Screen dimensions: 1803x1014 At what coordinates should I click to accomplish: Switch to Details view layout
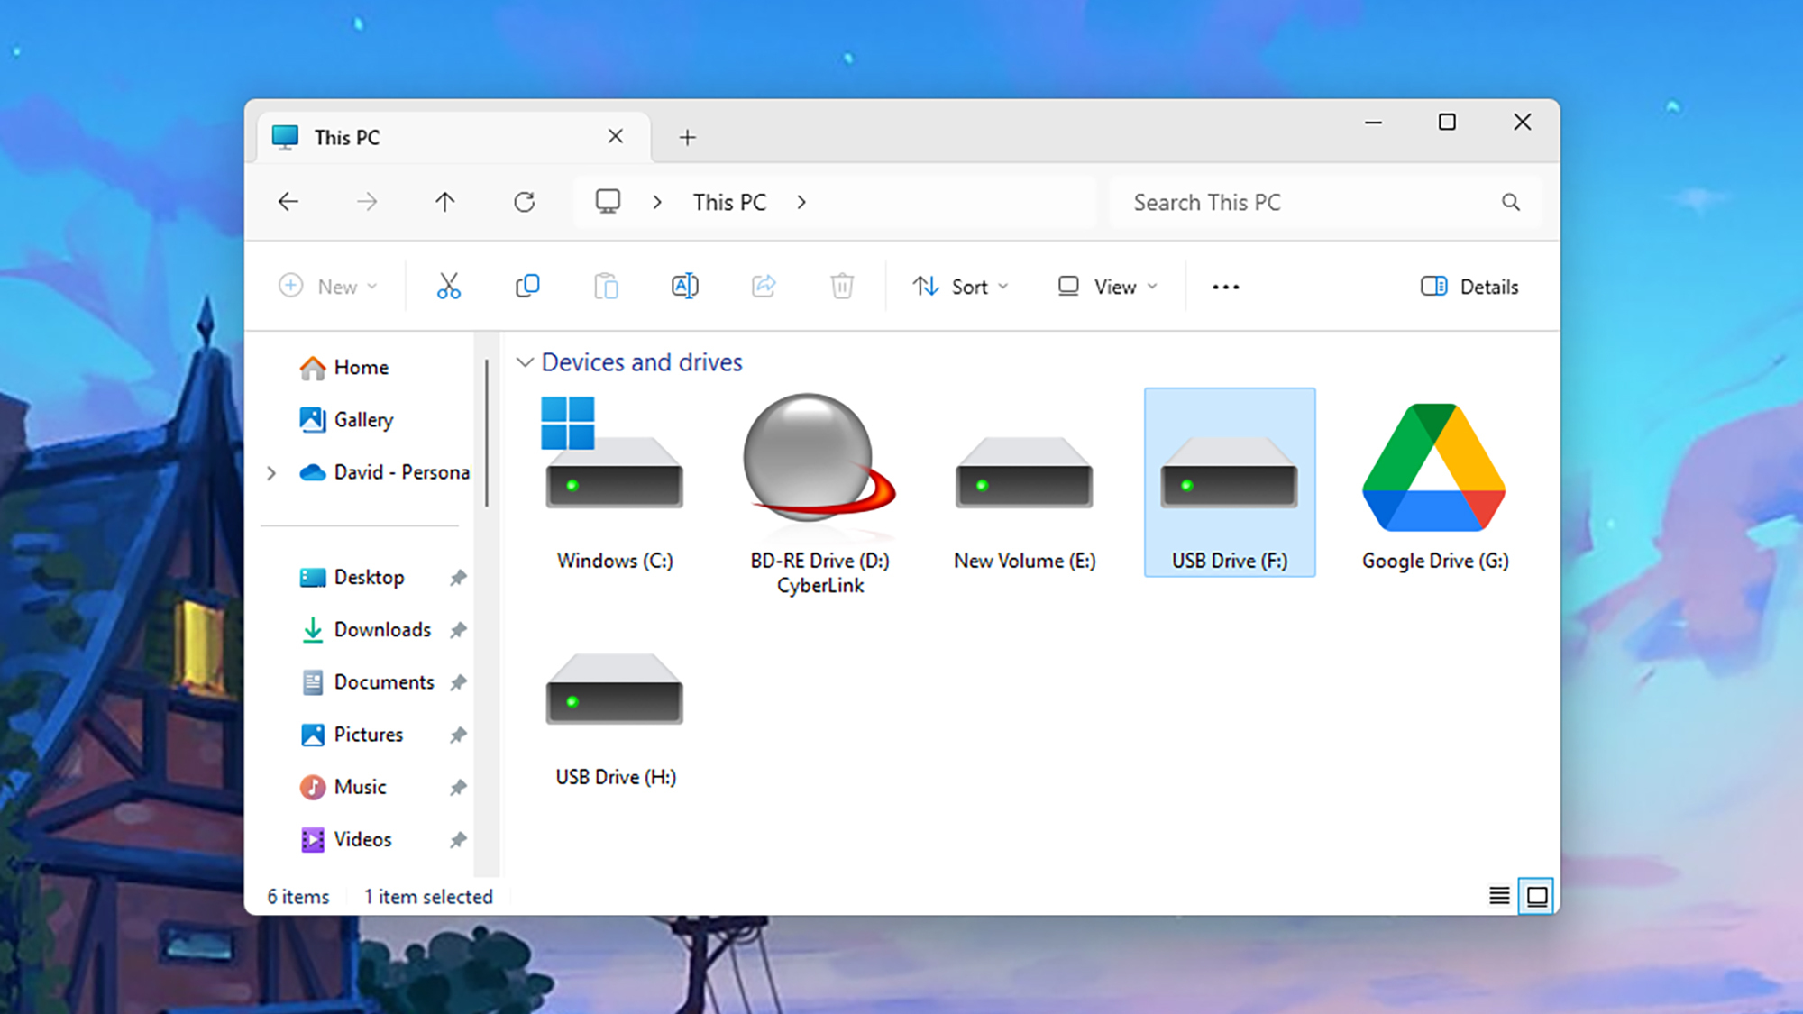click(x=1499, y=895)
